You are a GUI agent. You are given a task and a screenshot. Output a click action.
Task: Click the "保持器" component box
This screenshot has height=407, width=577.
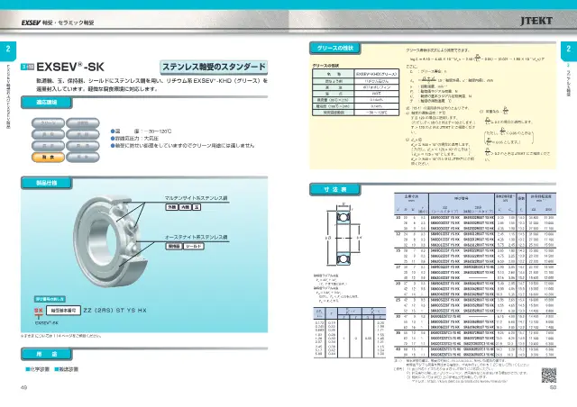coord(174,247)
